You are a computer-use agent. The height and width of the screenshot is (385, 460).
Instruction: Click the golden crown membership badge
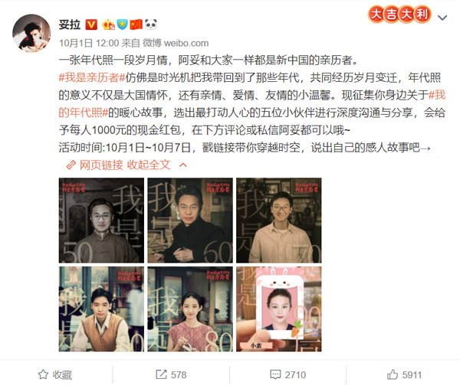click(108, 24)
